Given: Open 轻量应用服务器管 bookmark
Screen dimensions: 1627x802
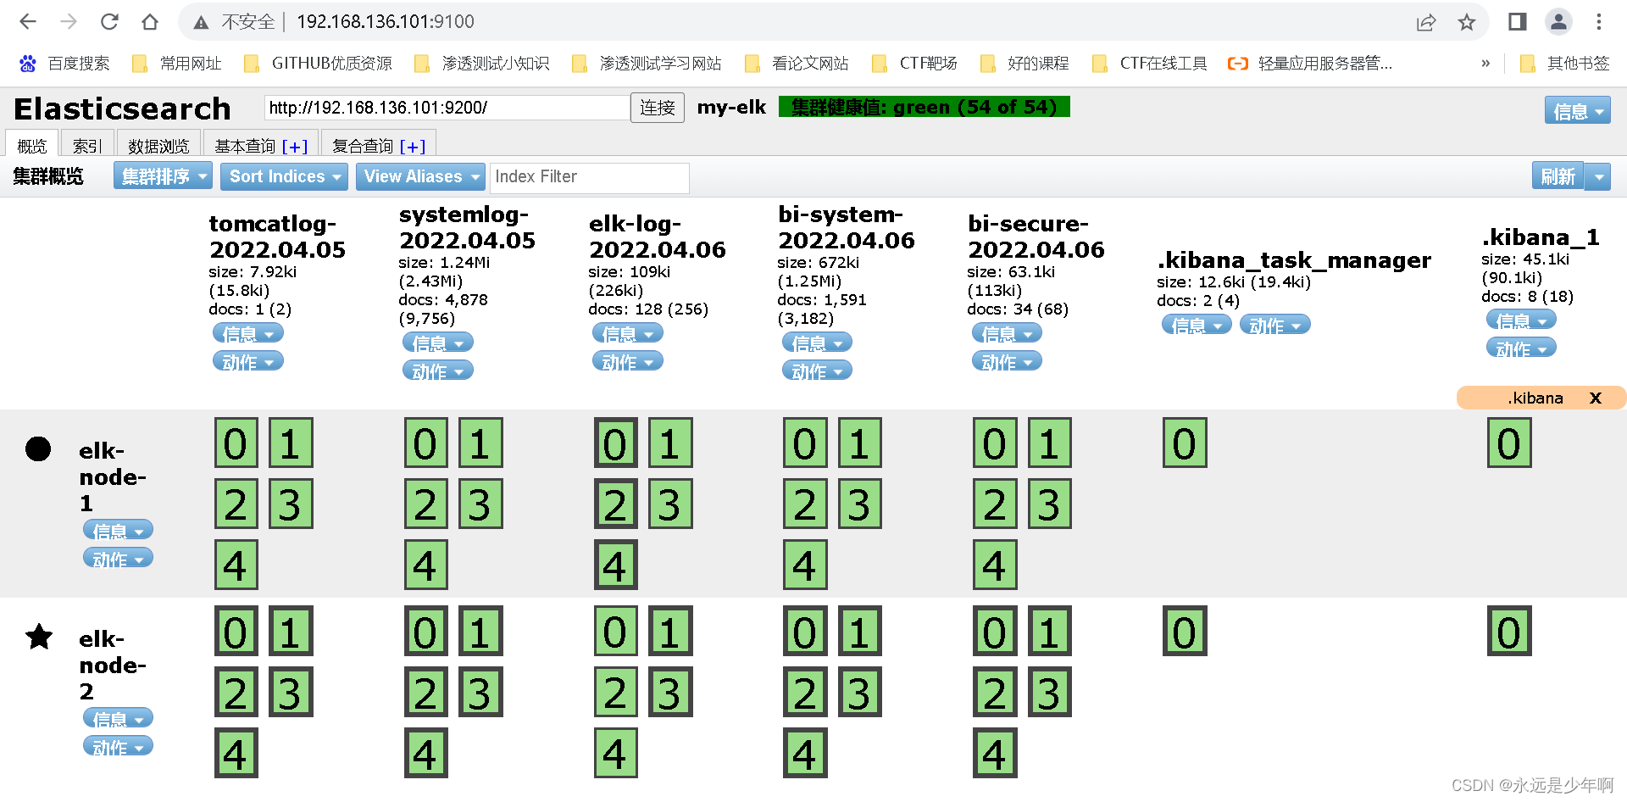Looking at the screenshot, I should [x=1310, y=64].
